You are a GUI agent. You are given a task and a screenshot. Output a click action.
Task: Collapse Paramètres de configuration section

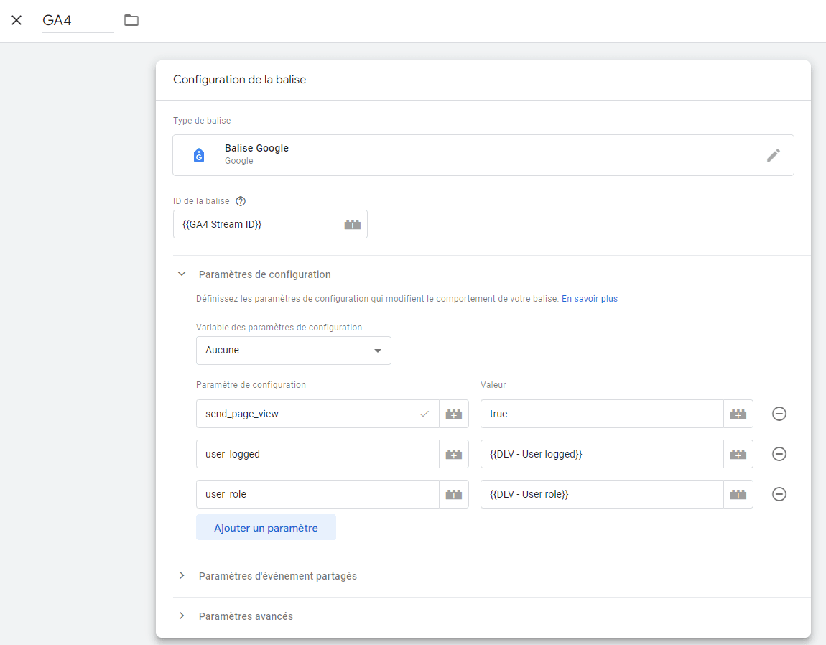pyautogui.click(x=182, y=274)
